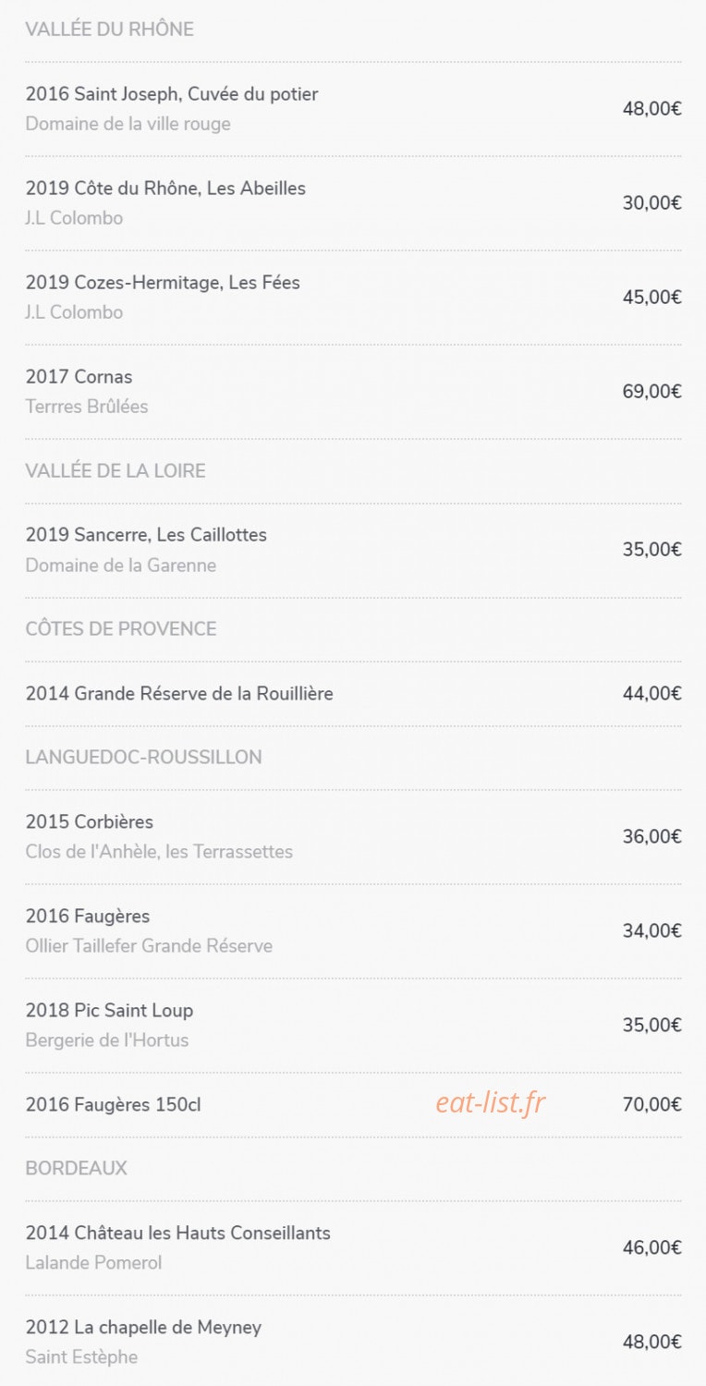Choose 2019 Cozes-Hermitage, Les Fées wine

(x=353, y=298)
